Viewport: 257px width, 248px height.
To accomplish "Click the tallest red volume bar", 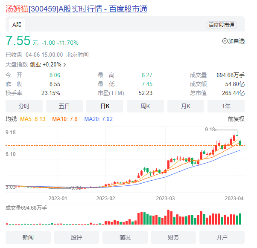I will pos(168,217).
